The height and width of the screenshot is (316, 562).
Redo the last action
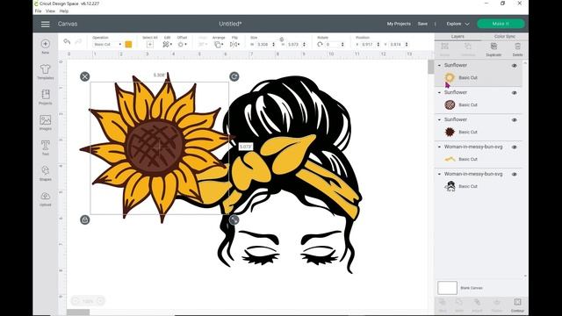(x=78, y=41)
